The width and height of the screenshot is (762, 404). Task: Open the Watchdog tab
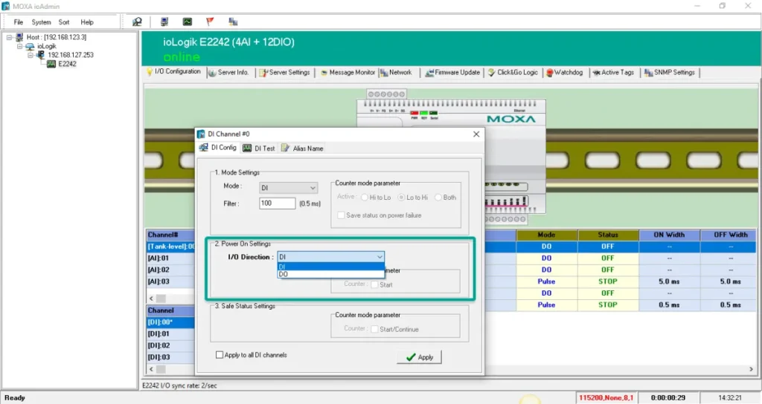(x=564, y=72)
